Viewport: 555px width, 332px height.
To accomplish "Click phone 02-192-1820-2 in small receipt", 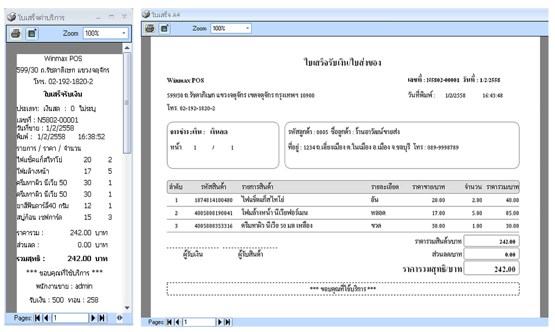I will pyautogui.click(x=70, y=81).
